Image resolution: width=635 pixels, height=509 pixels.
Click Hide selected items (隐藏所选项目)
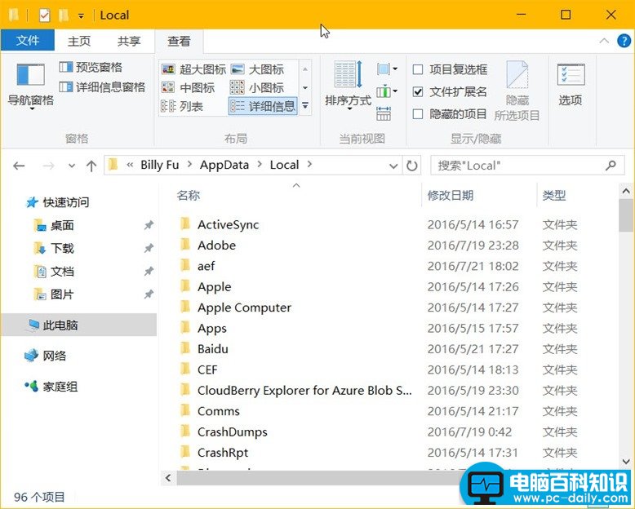coord(517,91)
